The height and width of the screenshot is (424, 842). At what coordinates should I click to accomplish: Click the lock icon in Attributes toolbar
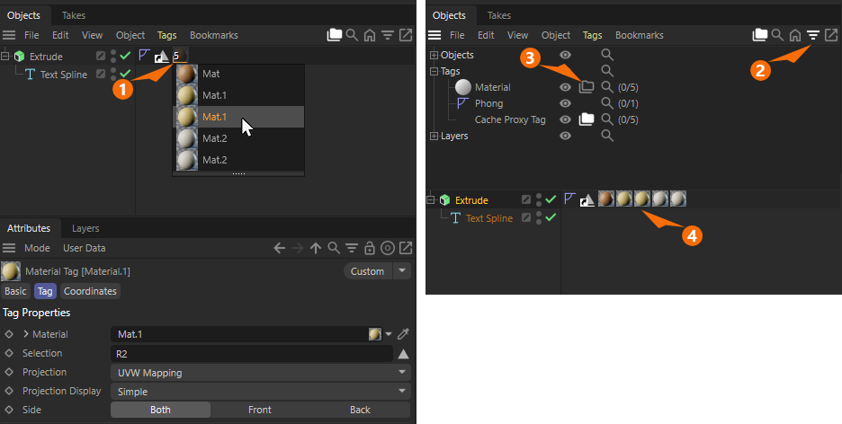coord(370,248)
